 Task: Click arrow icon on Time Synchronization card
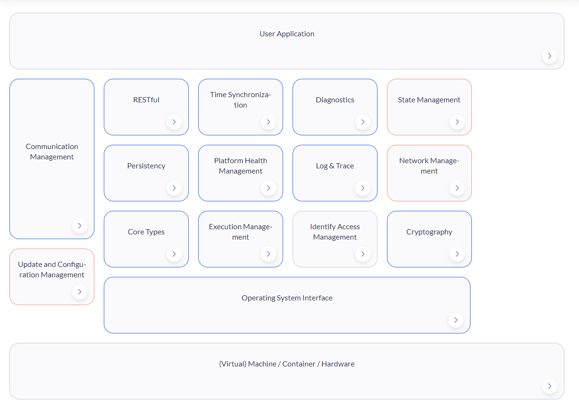(x=268, y=122)
